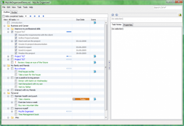Collapse the Business and Career branch
This screenshot has height=126, width=184.
point(5,26)
